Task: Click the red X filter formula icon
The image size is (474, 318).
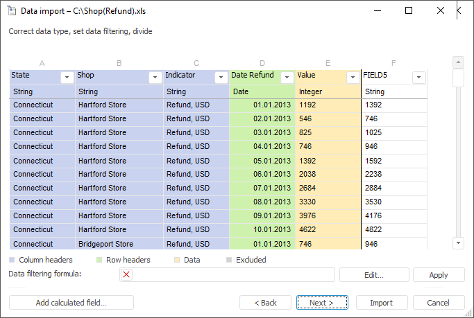Action: tap(126, 275)
